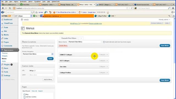This screenshot has height=99, width=176.
Task: Click in the Custom Links URL field
Action: pos(41,71)
